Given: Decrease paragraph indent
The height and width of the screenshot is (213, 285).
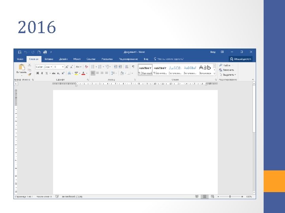Looking at the screenshot, I should pyautogui.click(x=116, y=67).
